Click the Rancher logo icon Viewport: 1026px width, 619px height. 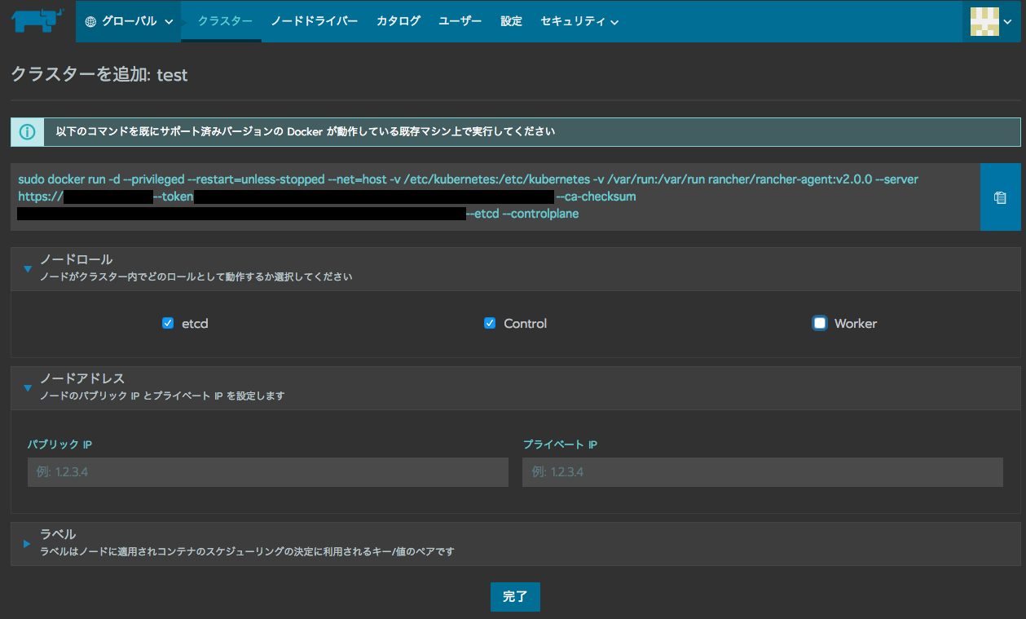coord(37,20)
